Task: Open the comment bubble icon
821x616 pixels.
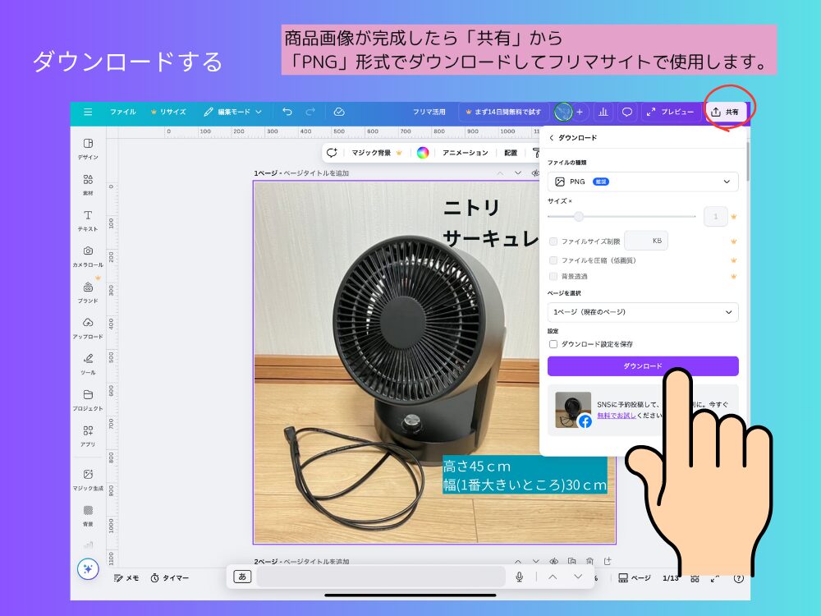Action: click(626, 112)
